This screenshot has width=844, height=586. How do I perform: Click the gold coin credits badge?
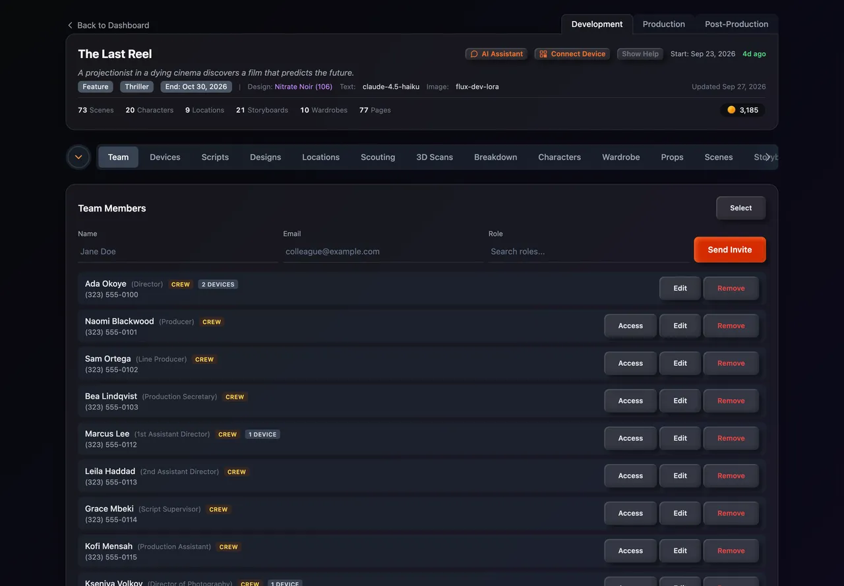[742, 110]
